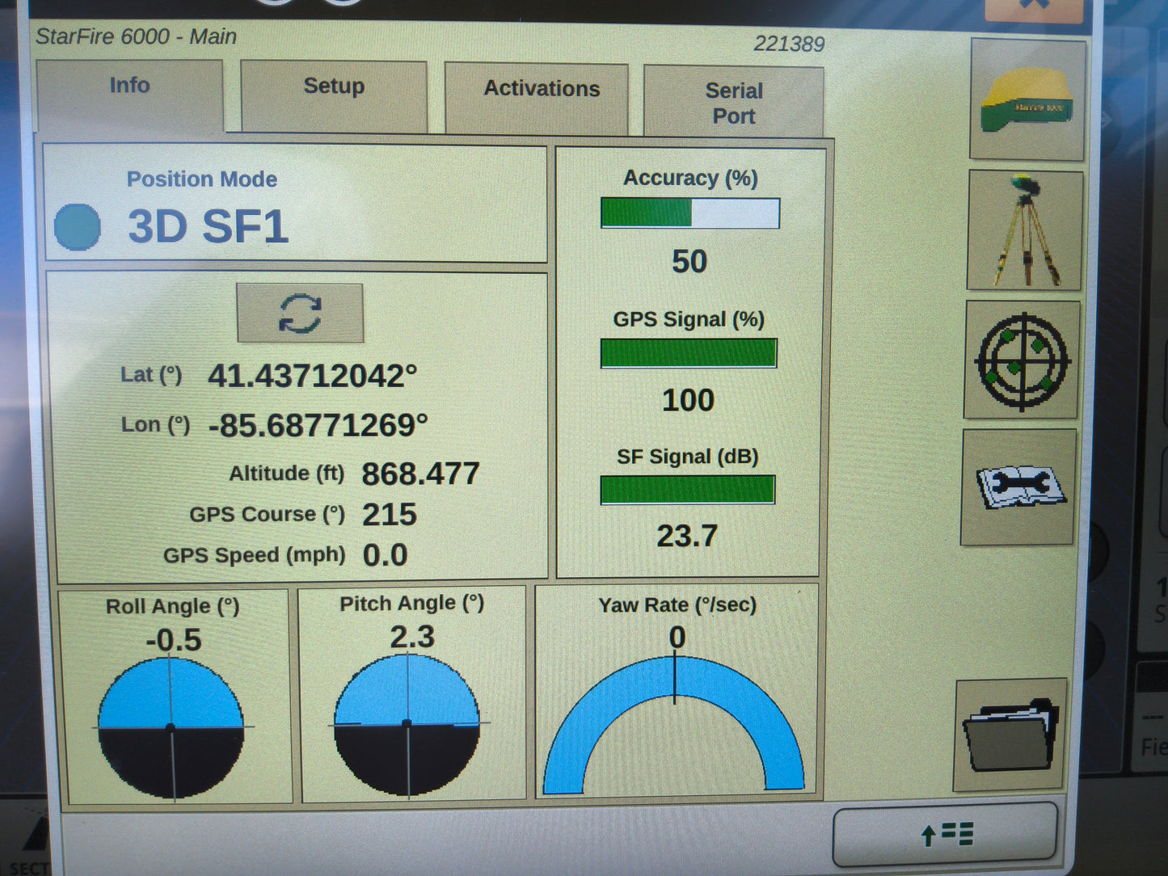Open the satellite sky plot crosshair icon
The width and height of the screenshot is (1168, 876).
tap(1022, 360)
